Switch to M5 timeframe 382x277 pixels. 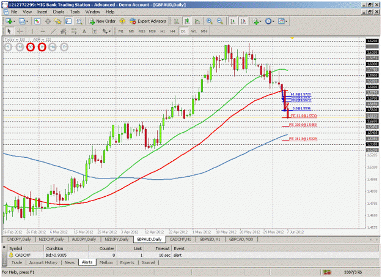click(131, 31)
